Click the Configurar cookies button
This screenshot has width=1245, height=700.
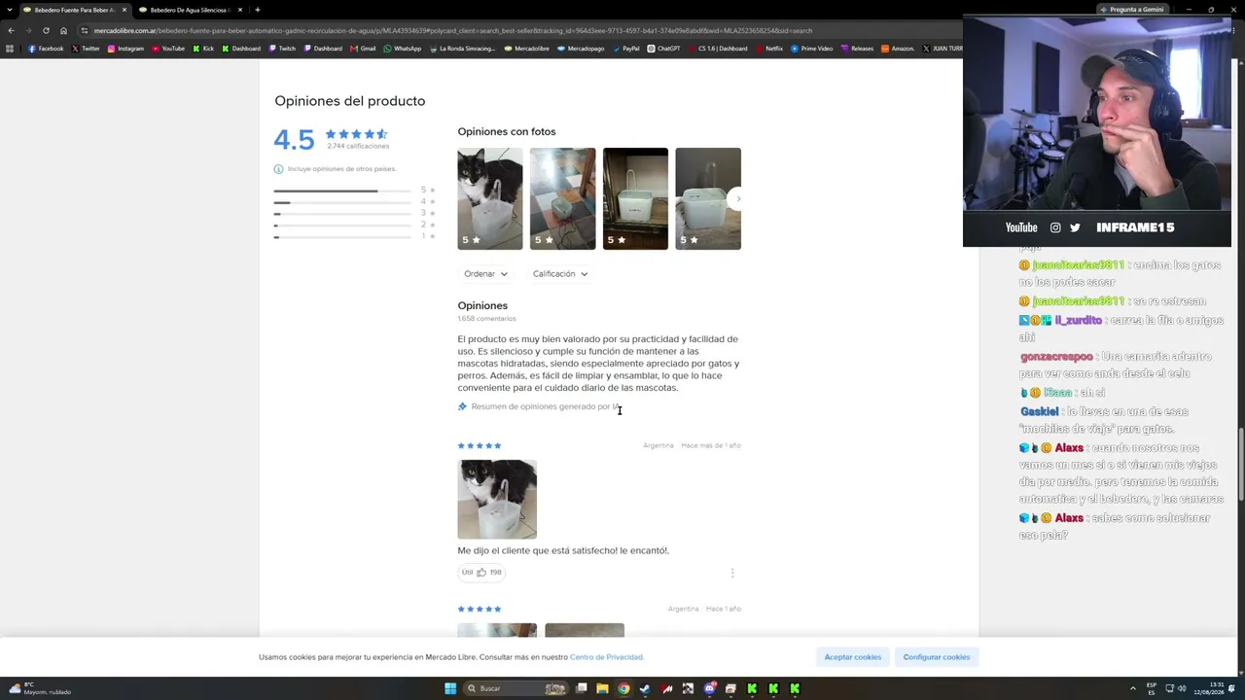tap(937, 657)
